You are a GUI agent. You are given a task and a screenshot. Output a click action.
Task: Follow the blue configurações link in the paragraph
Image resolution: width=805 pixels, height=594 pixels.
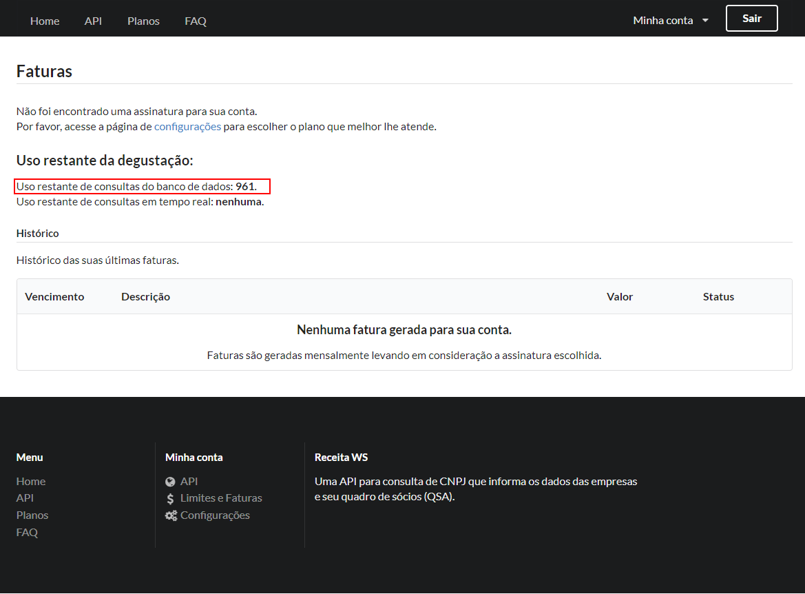(187, 127)
